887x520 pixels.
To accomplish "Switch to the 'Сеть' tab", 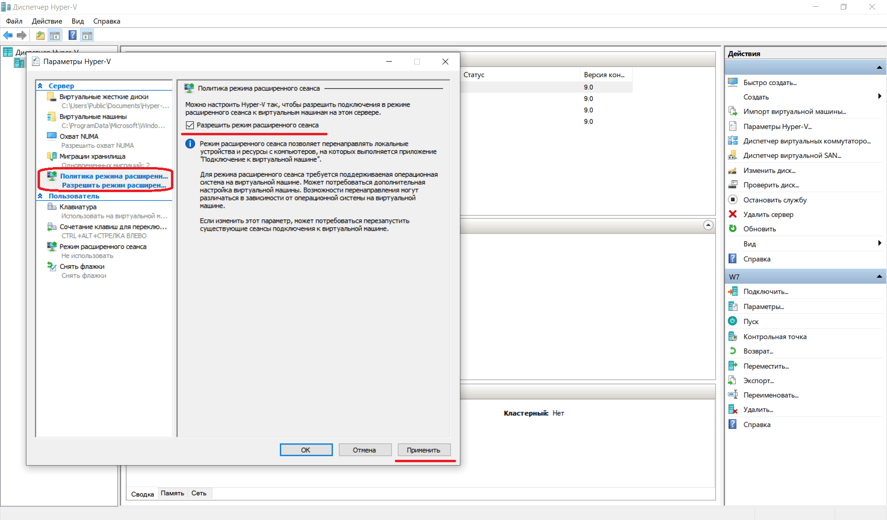I will click(199, 493).
